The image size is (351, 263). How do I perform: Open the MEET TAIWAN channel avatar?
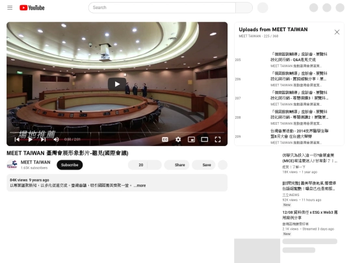pyautogui.click(x=12, y=165)
